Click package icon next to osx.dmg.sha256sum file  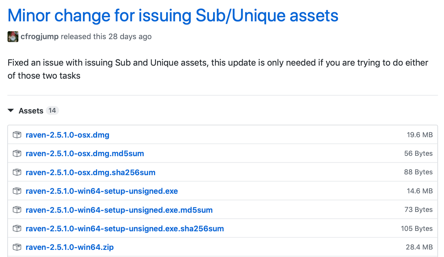click(17, 172)
